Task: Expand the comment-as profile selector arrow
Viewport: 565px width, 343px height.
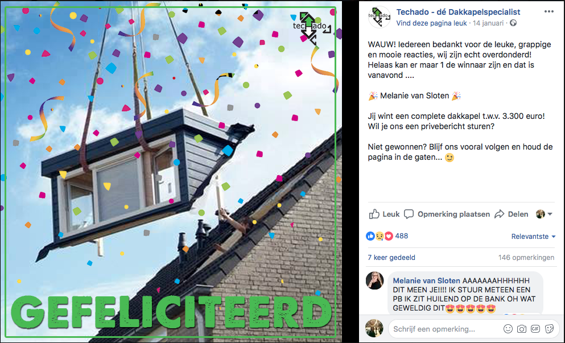Action: click(x=550, y=214)
